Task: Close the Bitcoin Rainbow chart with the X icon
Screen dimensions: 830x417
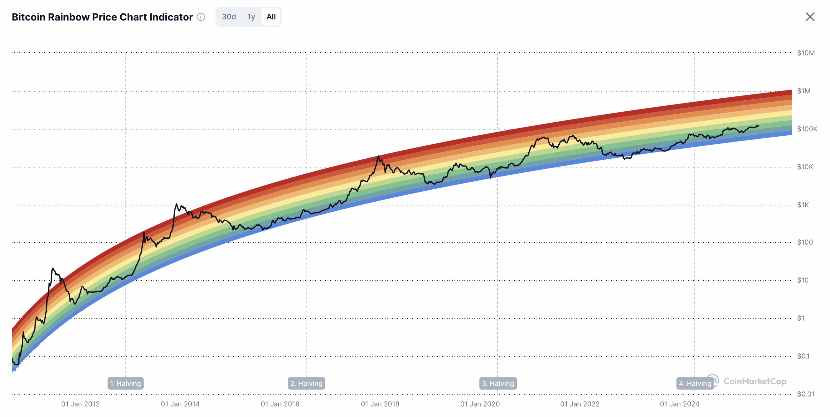Action: point(811,17)
